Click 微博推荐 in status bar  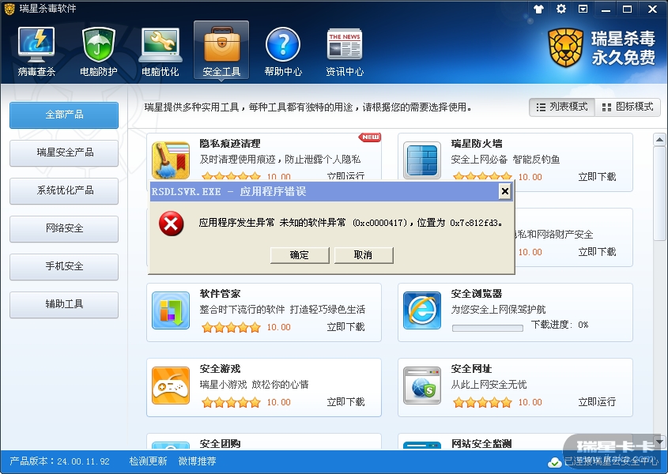coord(198,461)
